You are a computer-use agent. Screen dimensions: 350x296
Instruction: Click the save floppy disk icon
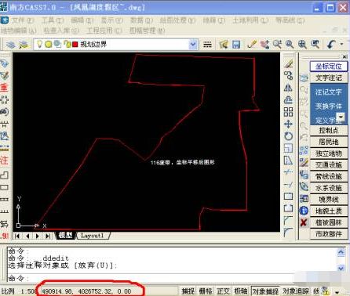pyautogui.click(x=236, y=45)
